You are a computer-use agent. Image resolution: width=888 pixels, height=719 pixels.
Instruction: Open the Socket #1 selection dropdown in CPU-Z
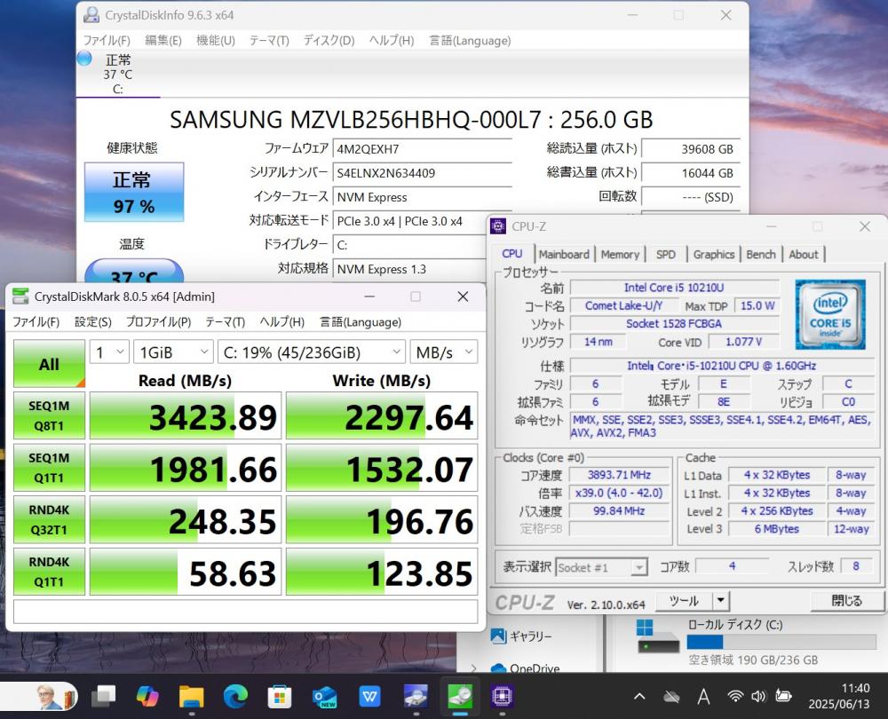(601, 567)
